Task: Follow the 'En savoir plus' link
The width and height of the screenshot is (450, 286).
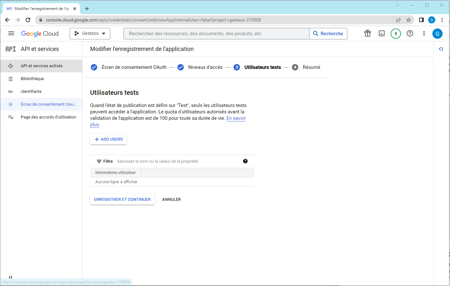Action: coord(236,118)
